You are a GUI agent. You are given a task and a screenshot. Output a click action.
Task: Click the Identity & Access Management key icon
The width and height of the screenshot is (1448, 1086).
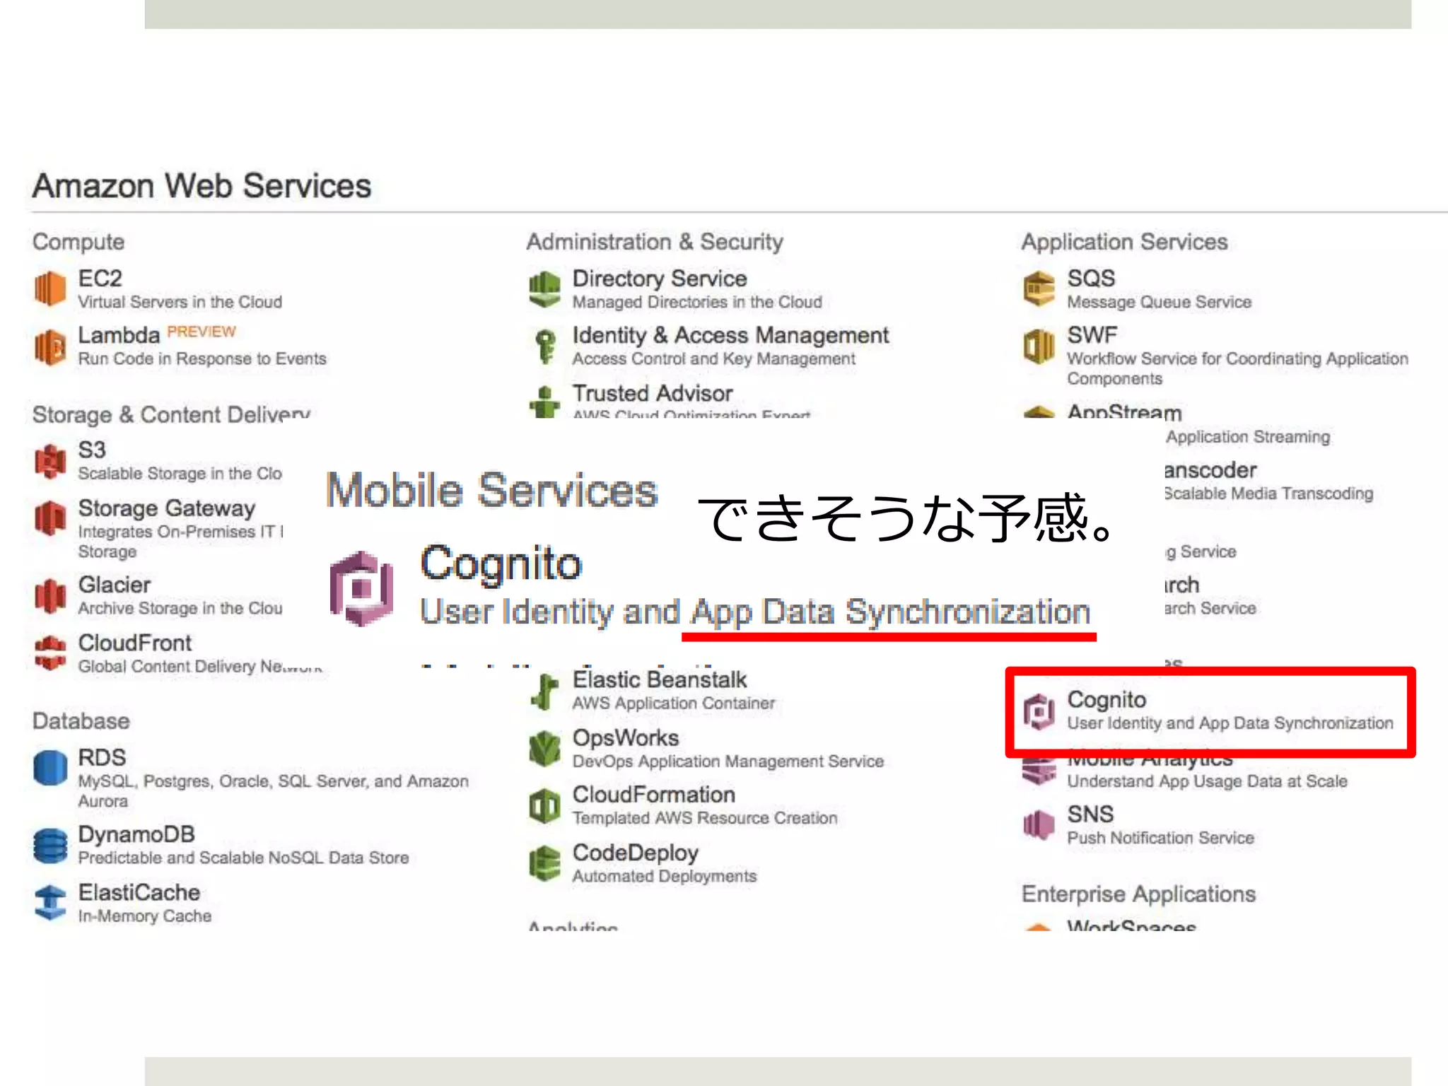[x=544, y=346]
